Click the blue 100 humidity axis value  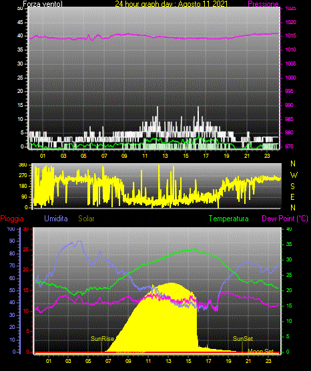(11, 229)
